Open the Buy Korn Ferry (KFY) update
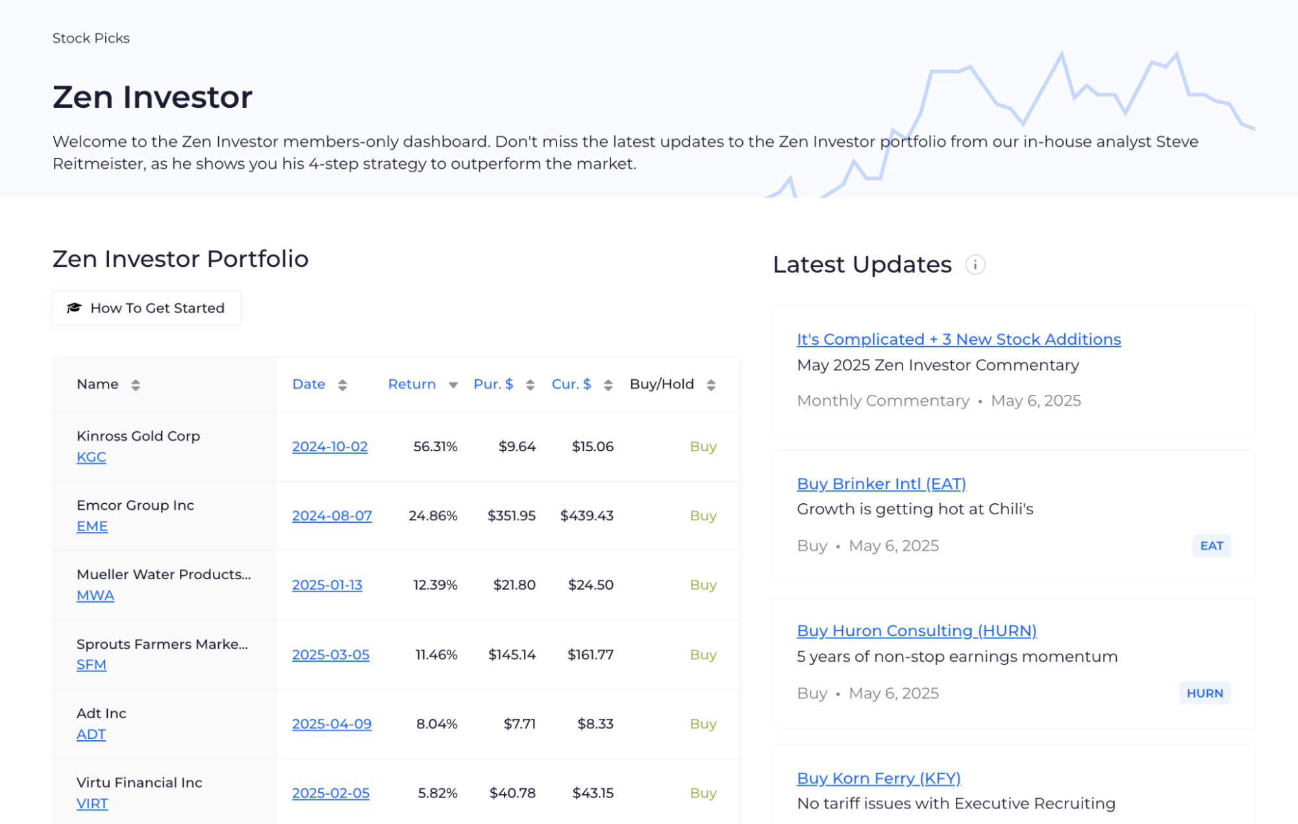1298x824 pixels. click(879, 779)
